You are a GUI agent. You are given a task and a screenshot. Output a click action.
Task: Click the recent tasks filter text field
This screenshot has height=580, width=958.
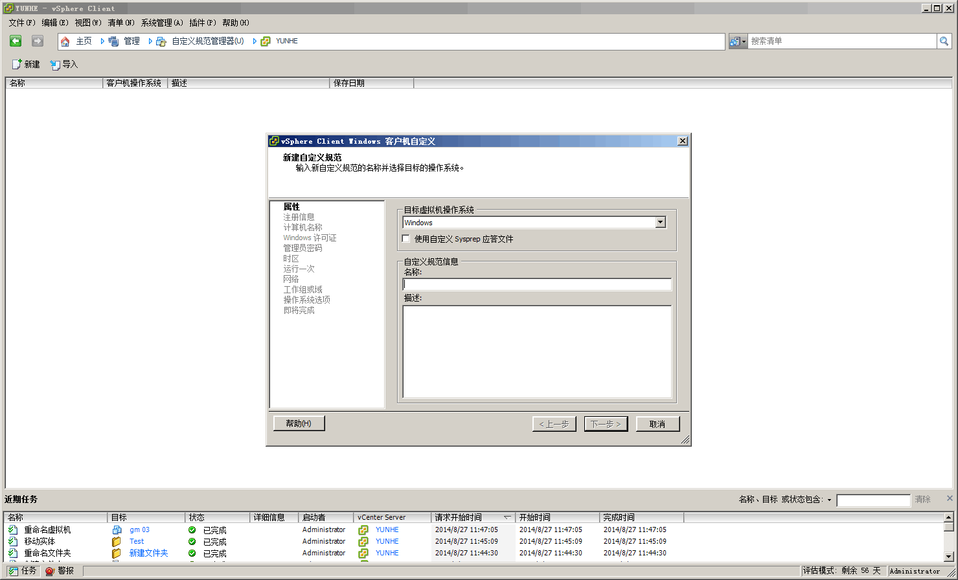(x=873, y=500)
